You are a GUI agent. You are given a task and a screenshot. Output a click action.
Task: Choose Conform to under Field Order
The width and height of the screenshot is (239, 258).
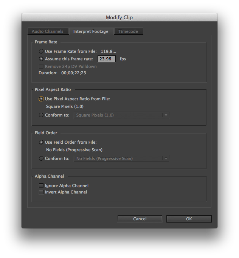[x=41, y=158]
